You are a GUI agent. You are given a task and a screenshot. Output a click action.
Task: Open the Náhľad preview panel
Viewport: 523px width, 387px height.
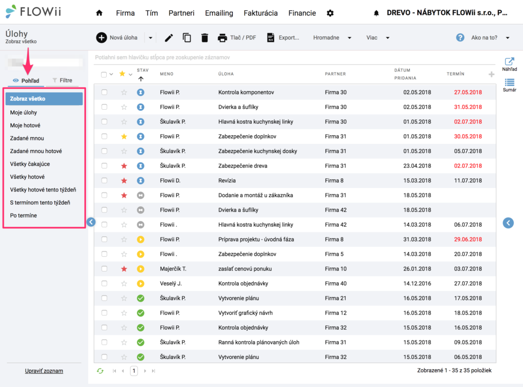(x=509, y=64)
